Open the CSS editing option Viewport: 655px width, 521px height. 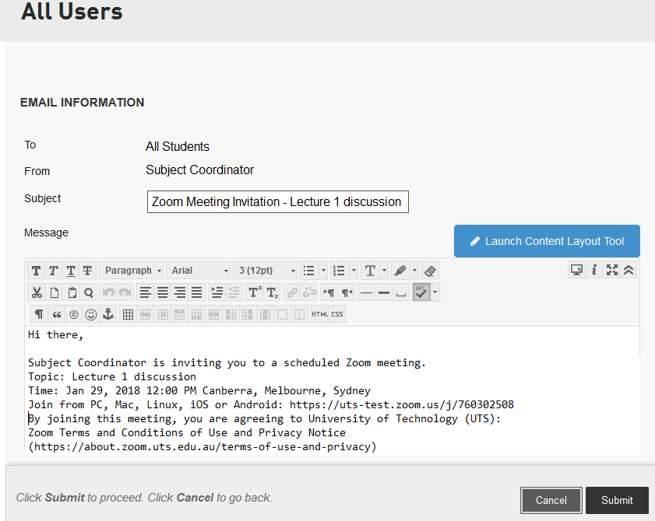pos(336,314)
